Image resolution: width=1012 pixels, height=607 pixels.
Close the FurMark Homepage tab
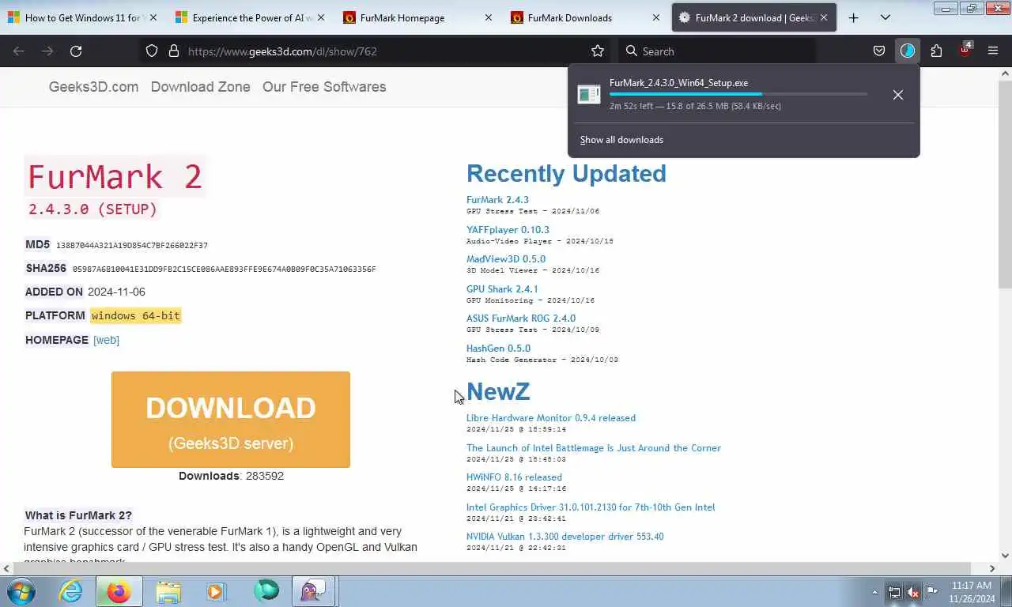click(x=488, y=17)
